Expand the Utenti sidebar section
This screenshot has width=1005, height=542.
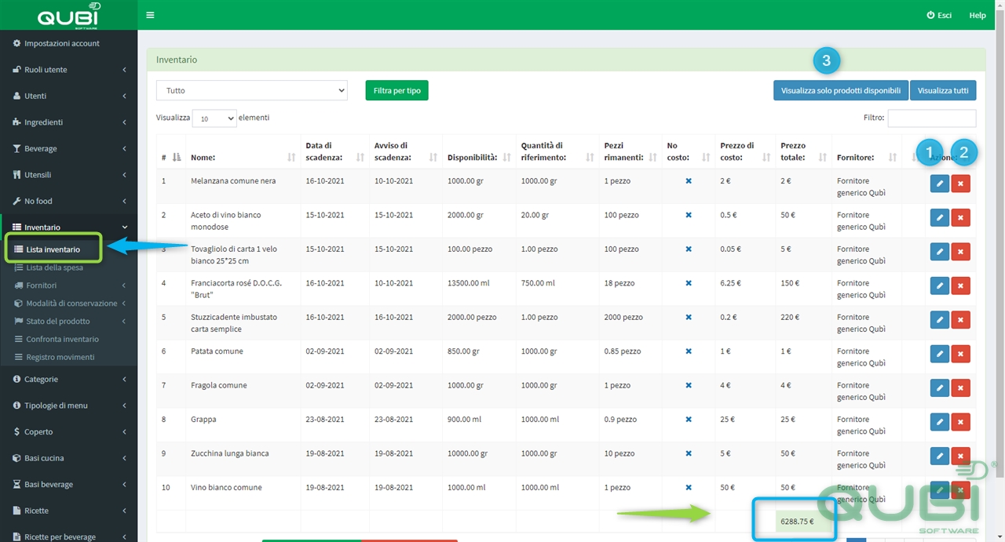pyautogui.click(x=69, y=96)
